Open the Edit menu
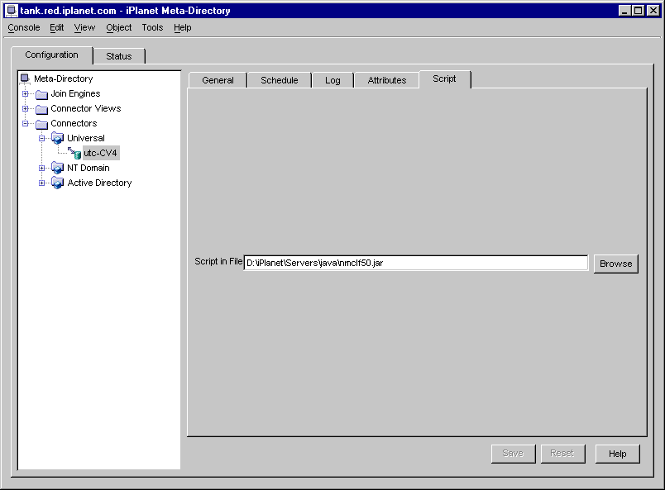 (57, 27)
